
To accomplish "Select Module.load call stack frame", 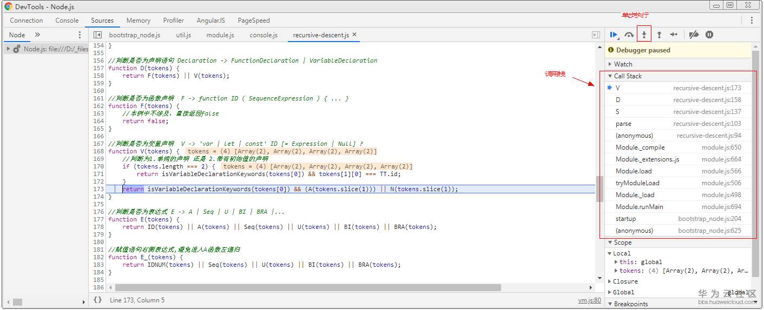I will pyautogui.click(x=679, y=171).
